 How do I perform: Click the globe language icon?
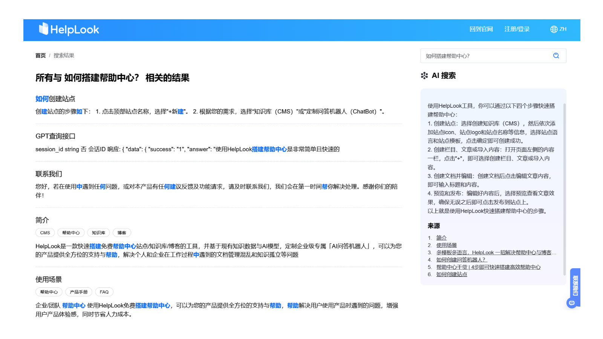(554, 29)
